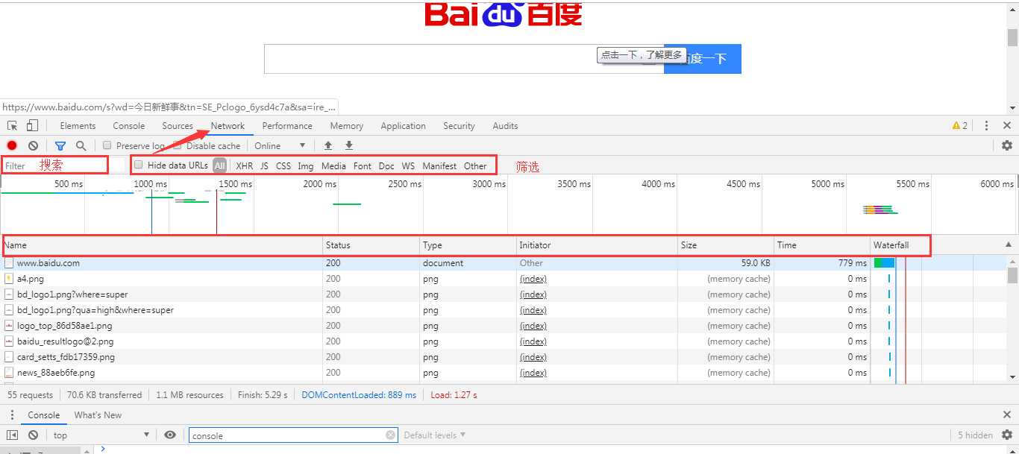Filter requests by CSS
The width and height of the screenshot is (1019, 454).
[283, 165]
